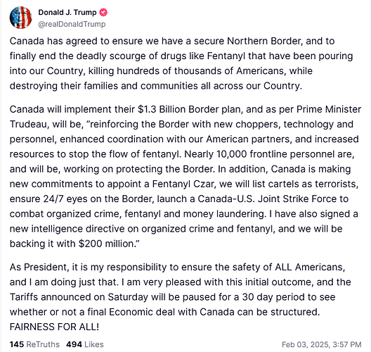View the 145 ReTruths count
The width and height of the screenshot is (371, 352).
click(x=34, y=344)
